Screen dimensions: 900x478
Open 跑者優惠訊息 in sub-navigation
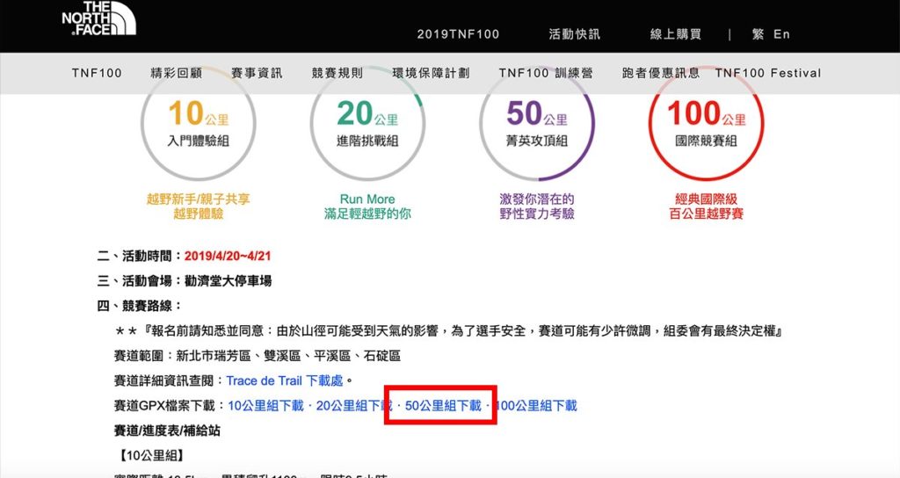(x=661, y=74)
